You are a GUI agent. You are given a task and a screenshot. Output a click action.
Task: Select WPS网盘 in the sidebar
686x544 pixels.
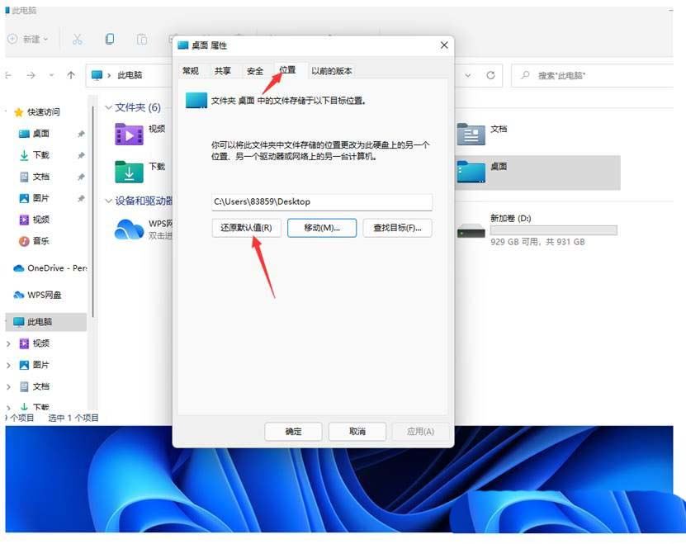coord(38,295)
